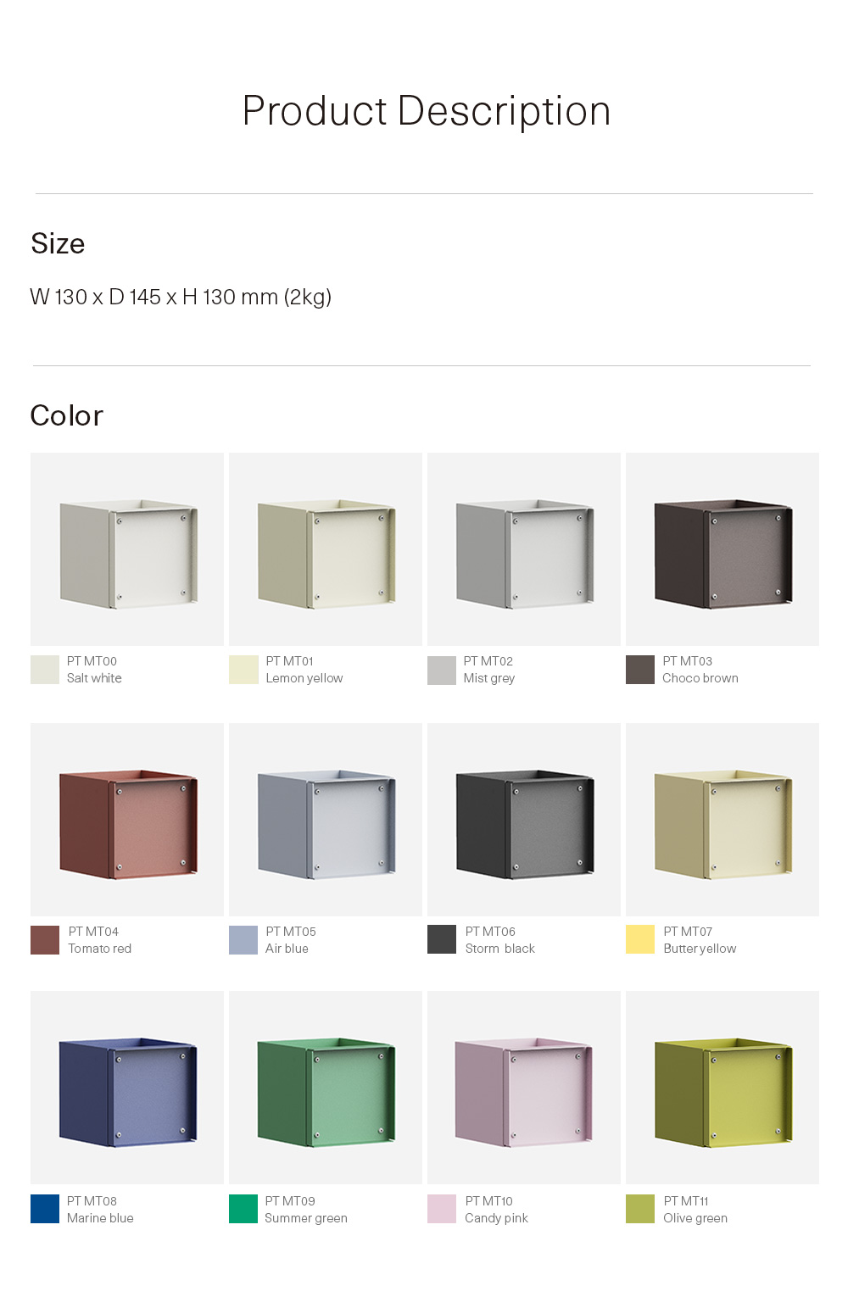Pick the Storm black color swatch
The width and height of the screenshot is (848, 1297).
pyautogui.click(x=442, y=940)
